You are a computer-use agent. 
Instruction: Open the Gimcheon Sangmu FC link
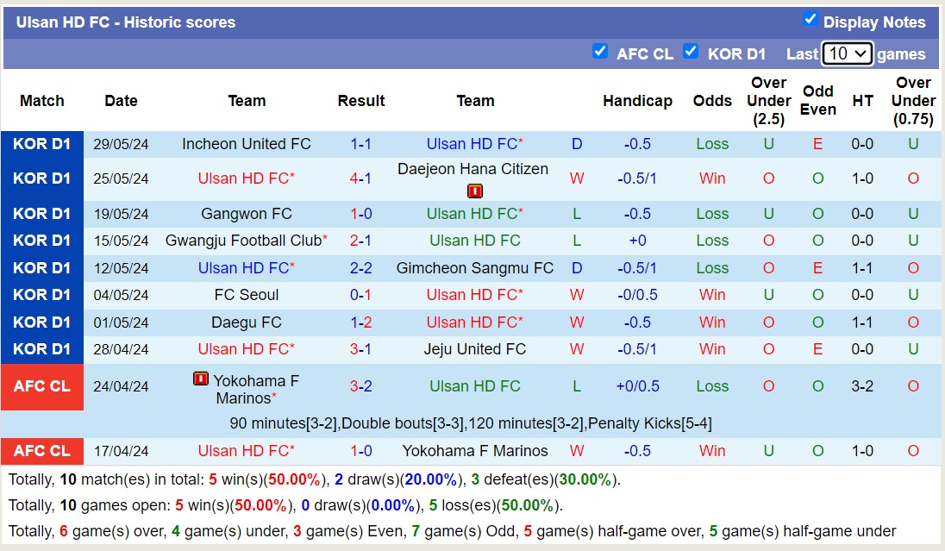(x=475, y=268)
